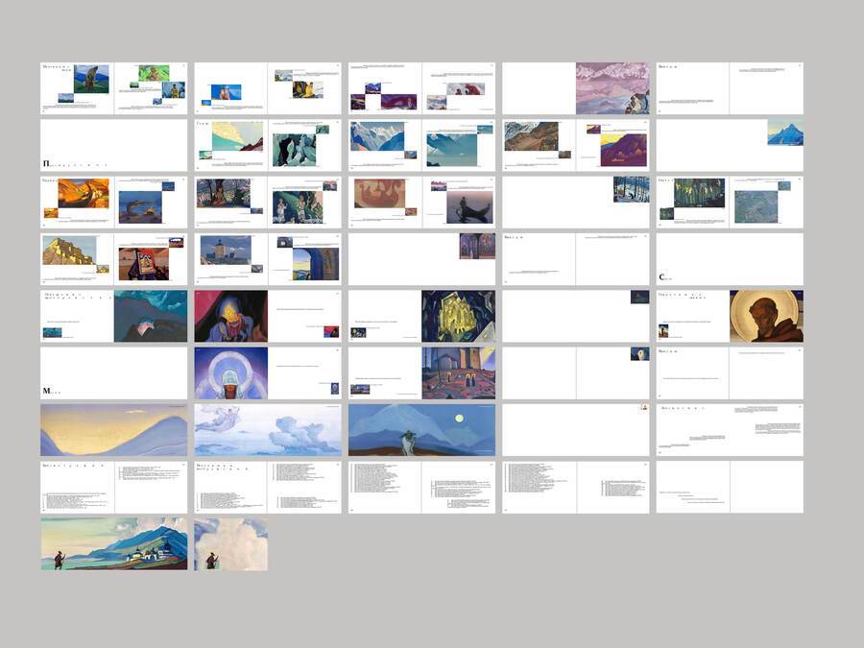Open spread with blue snowy mountain ranges
The height and width of the screenshot is (648, 864).
(x=421, y=146)
